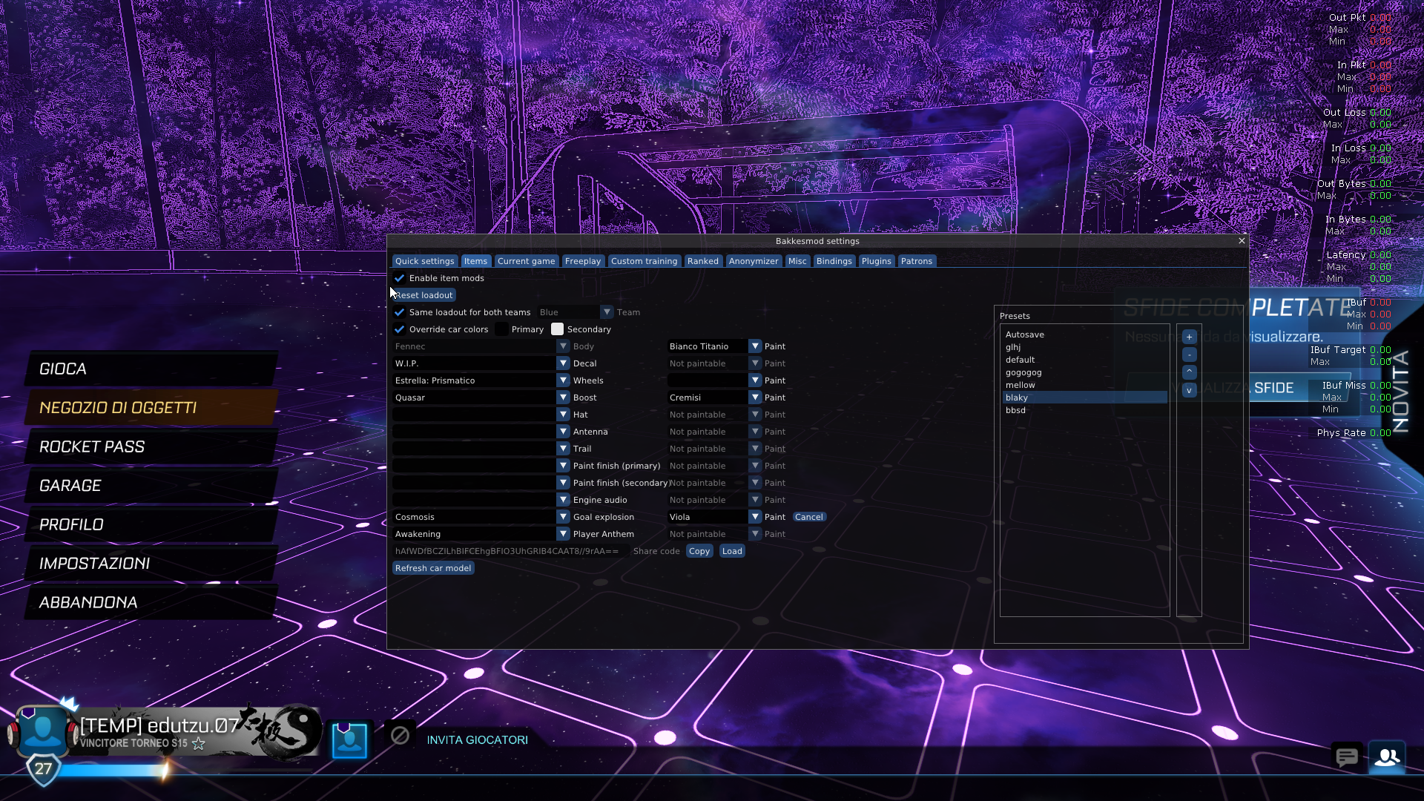Click the blue player banner icon
The image size is (1424, 801).
coord(349,739)
